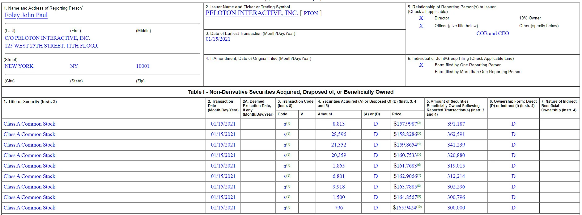
Task: Click the amount 796
Action: click(338, 208)
